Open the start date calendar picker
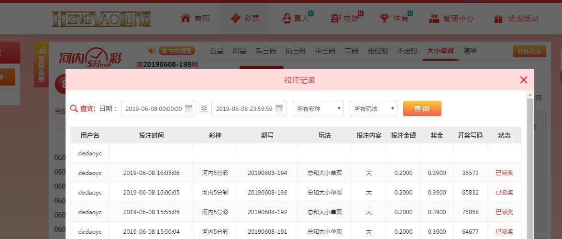Screen dimensions: 562x239 (189, 109)
